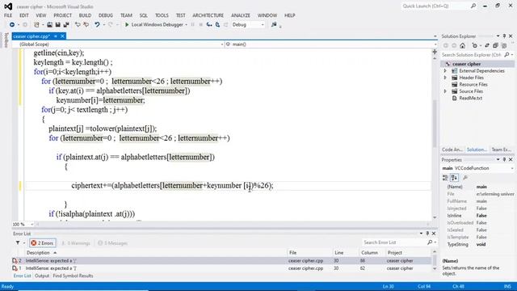This screenshot has height=291, width=517.
Task: Open the collapsed Toolbox side tab
Action: (6, 40)
